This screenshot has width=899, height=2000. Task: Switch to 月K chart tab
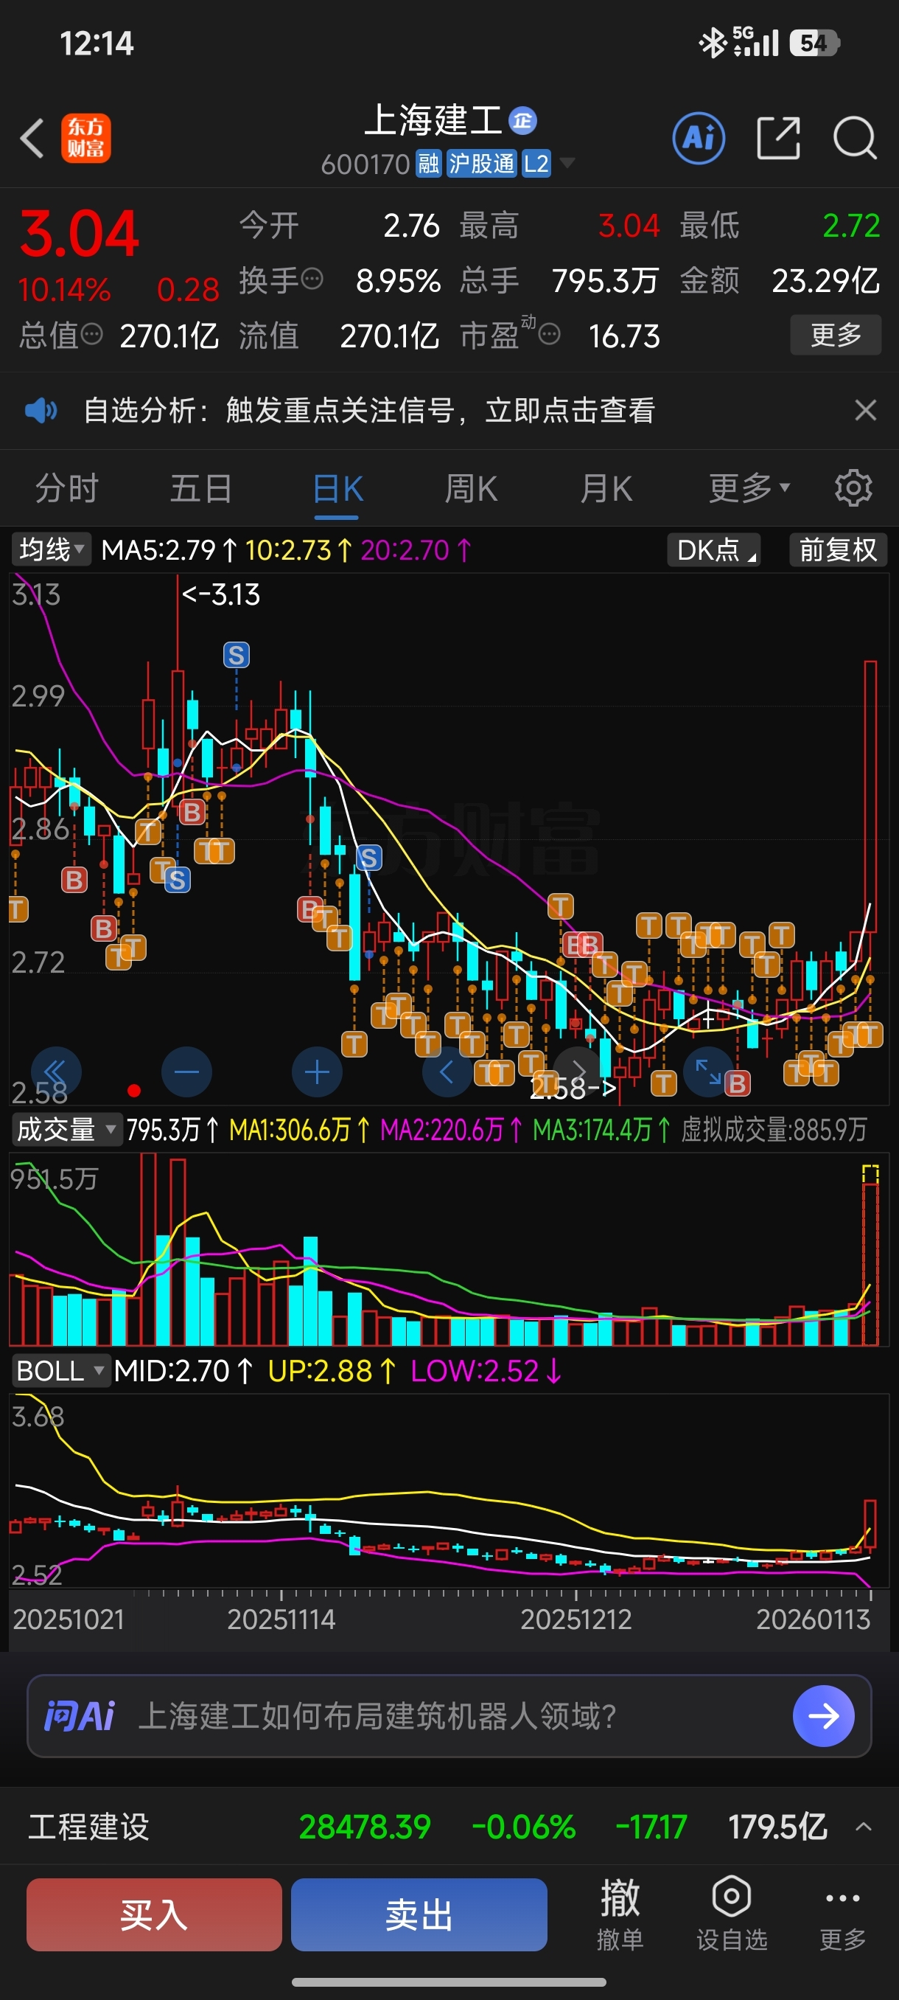point(606,489)
